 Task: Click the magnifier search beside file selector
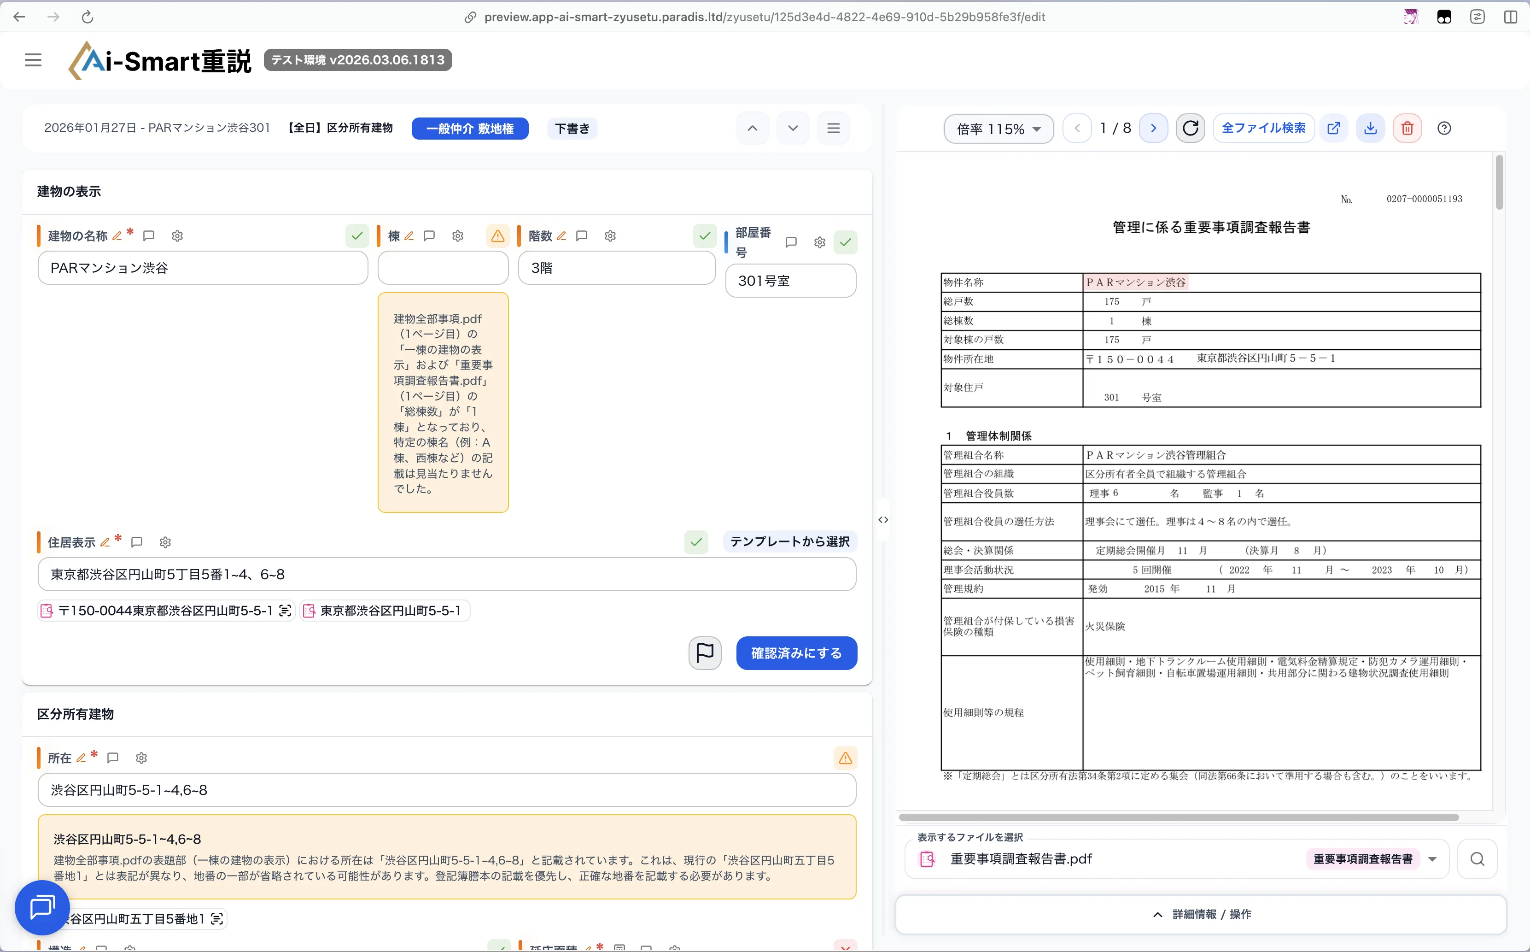1477,859
